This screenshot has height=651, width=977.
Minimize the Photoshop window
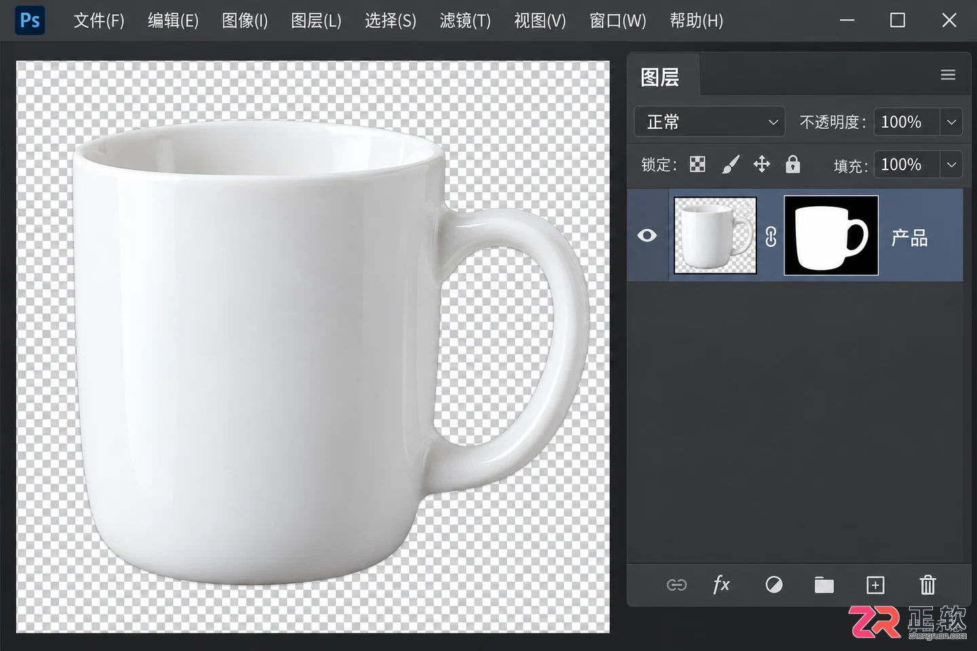(847, 20)
